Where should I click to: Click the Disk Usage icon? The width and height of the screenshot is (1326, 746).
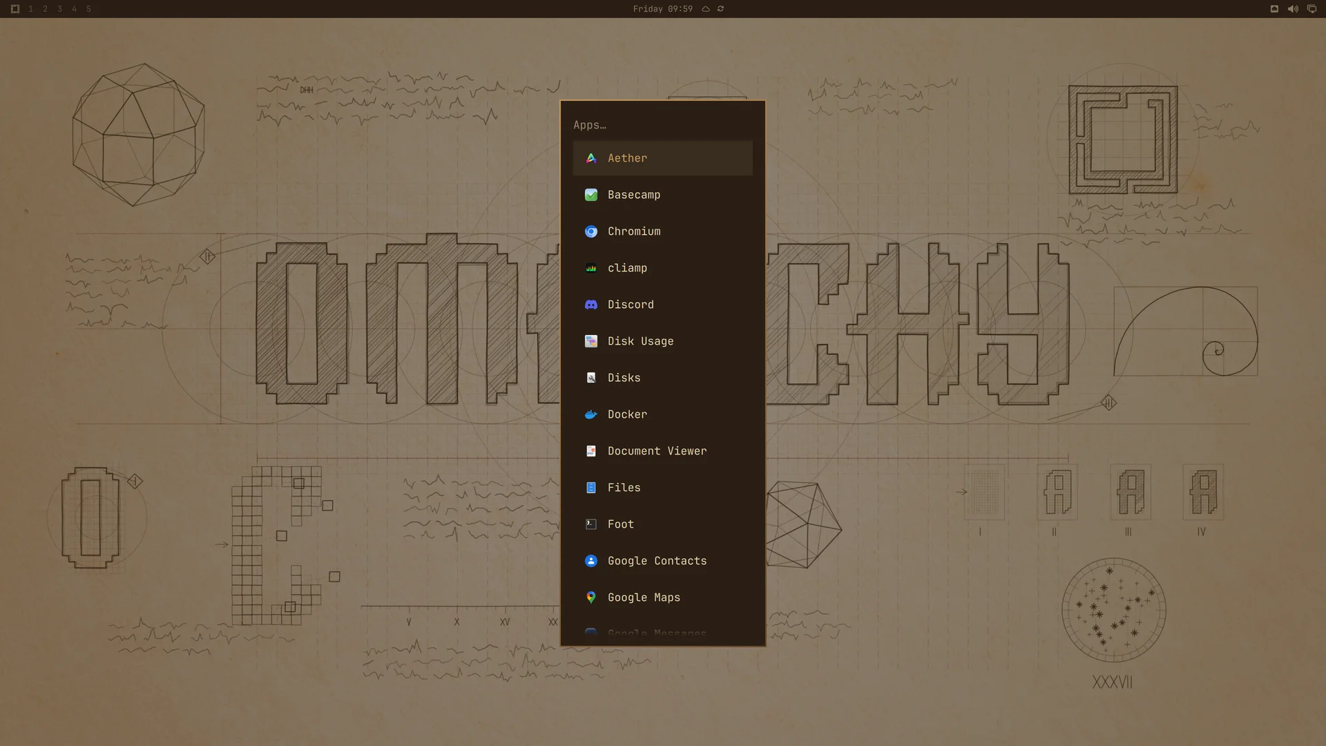coord(591,341)
